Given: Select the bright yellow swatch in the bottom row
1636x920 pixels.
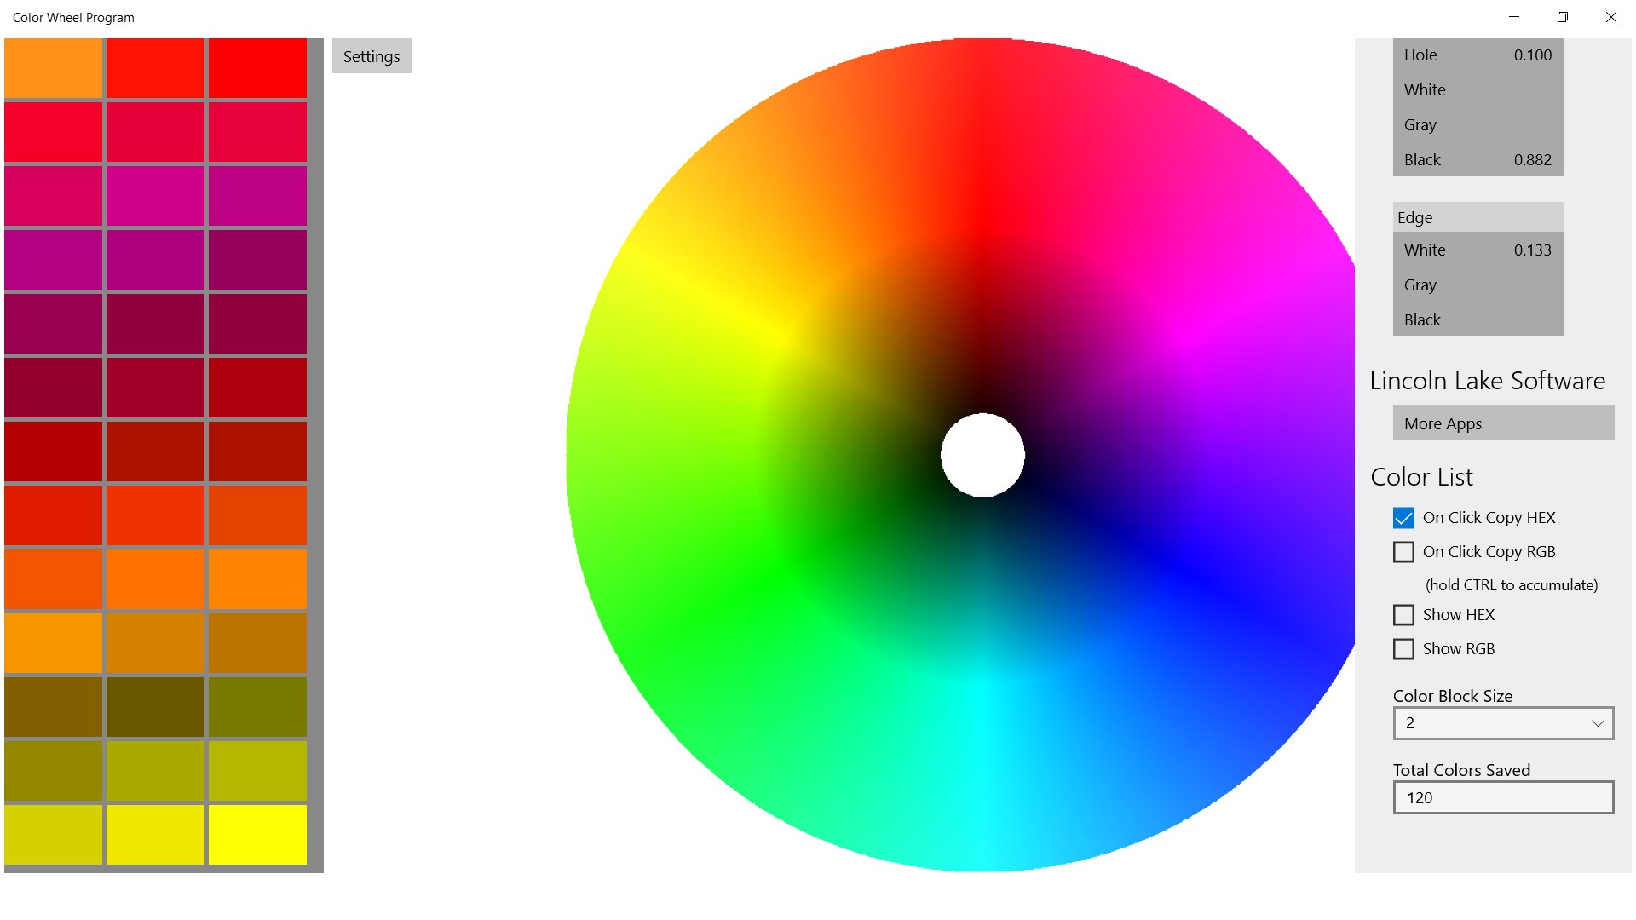Looking at the screenshot, I should coord(257,835).
